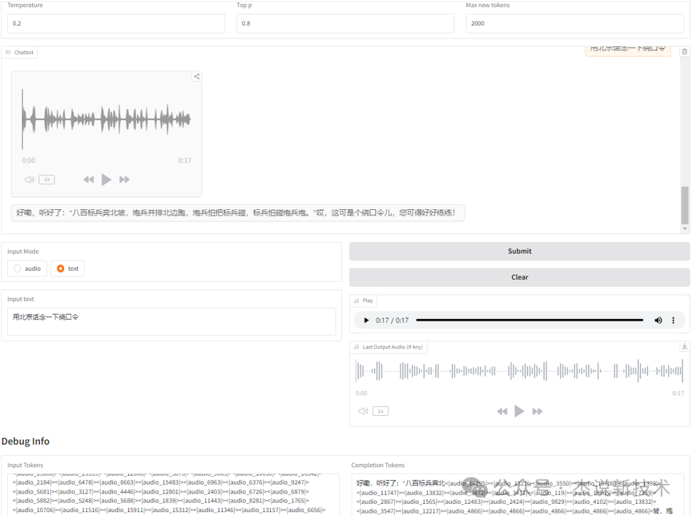Click the chatbot audio waveform
The height and width of the screenshot is (516, 693).
[x=107, y=119]
